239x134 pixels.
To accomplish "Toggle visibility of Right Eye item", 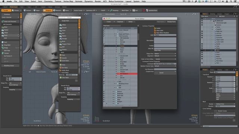I will click(202, 31).
